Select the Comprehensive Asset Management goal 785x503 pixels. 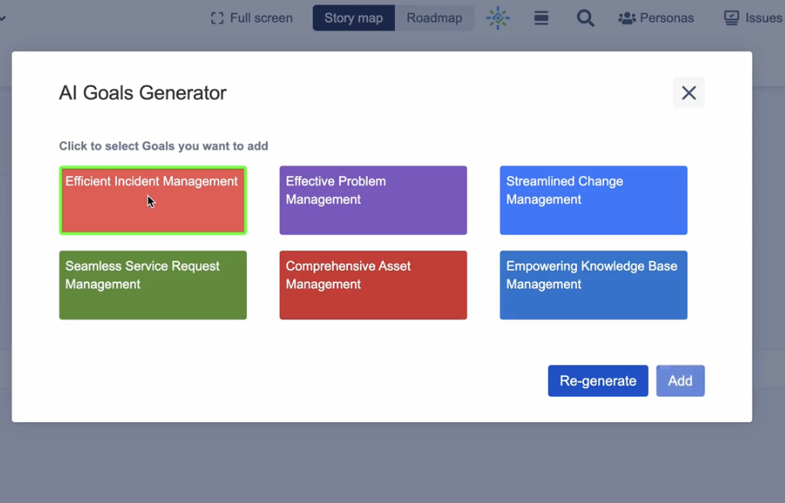(x=372, y=285)
